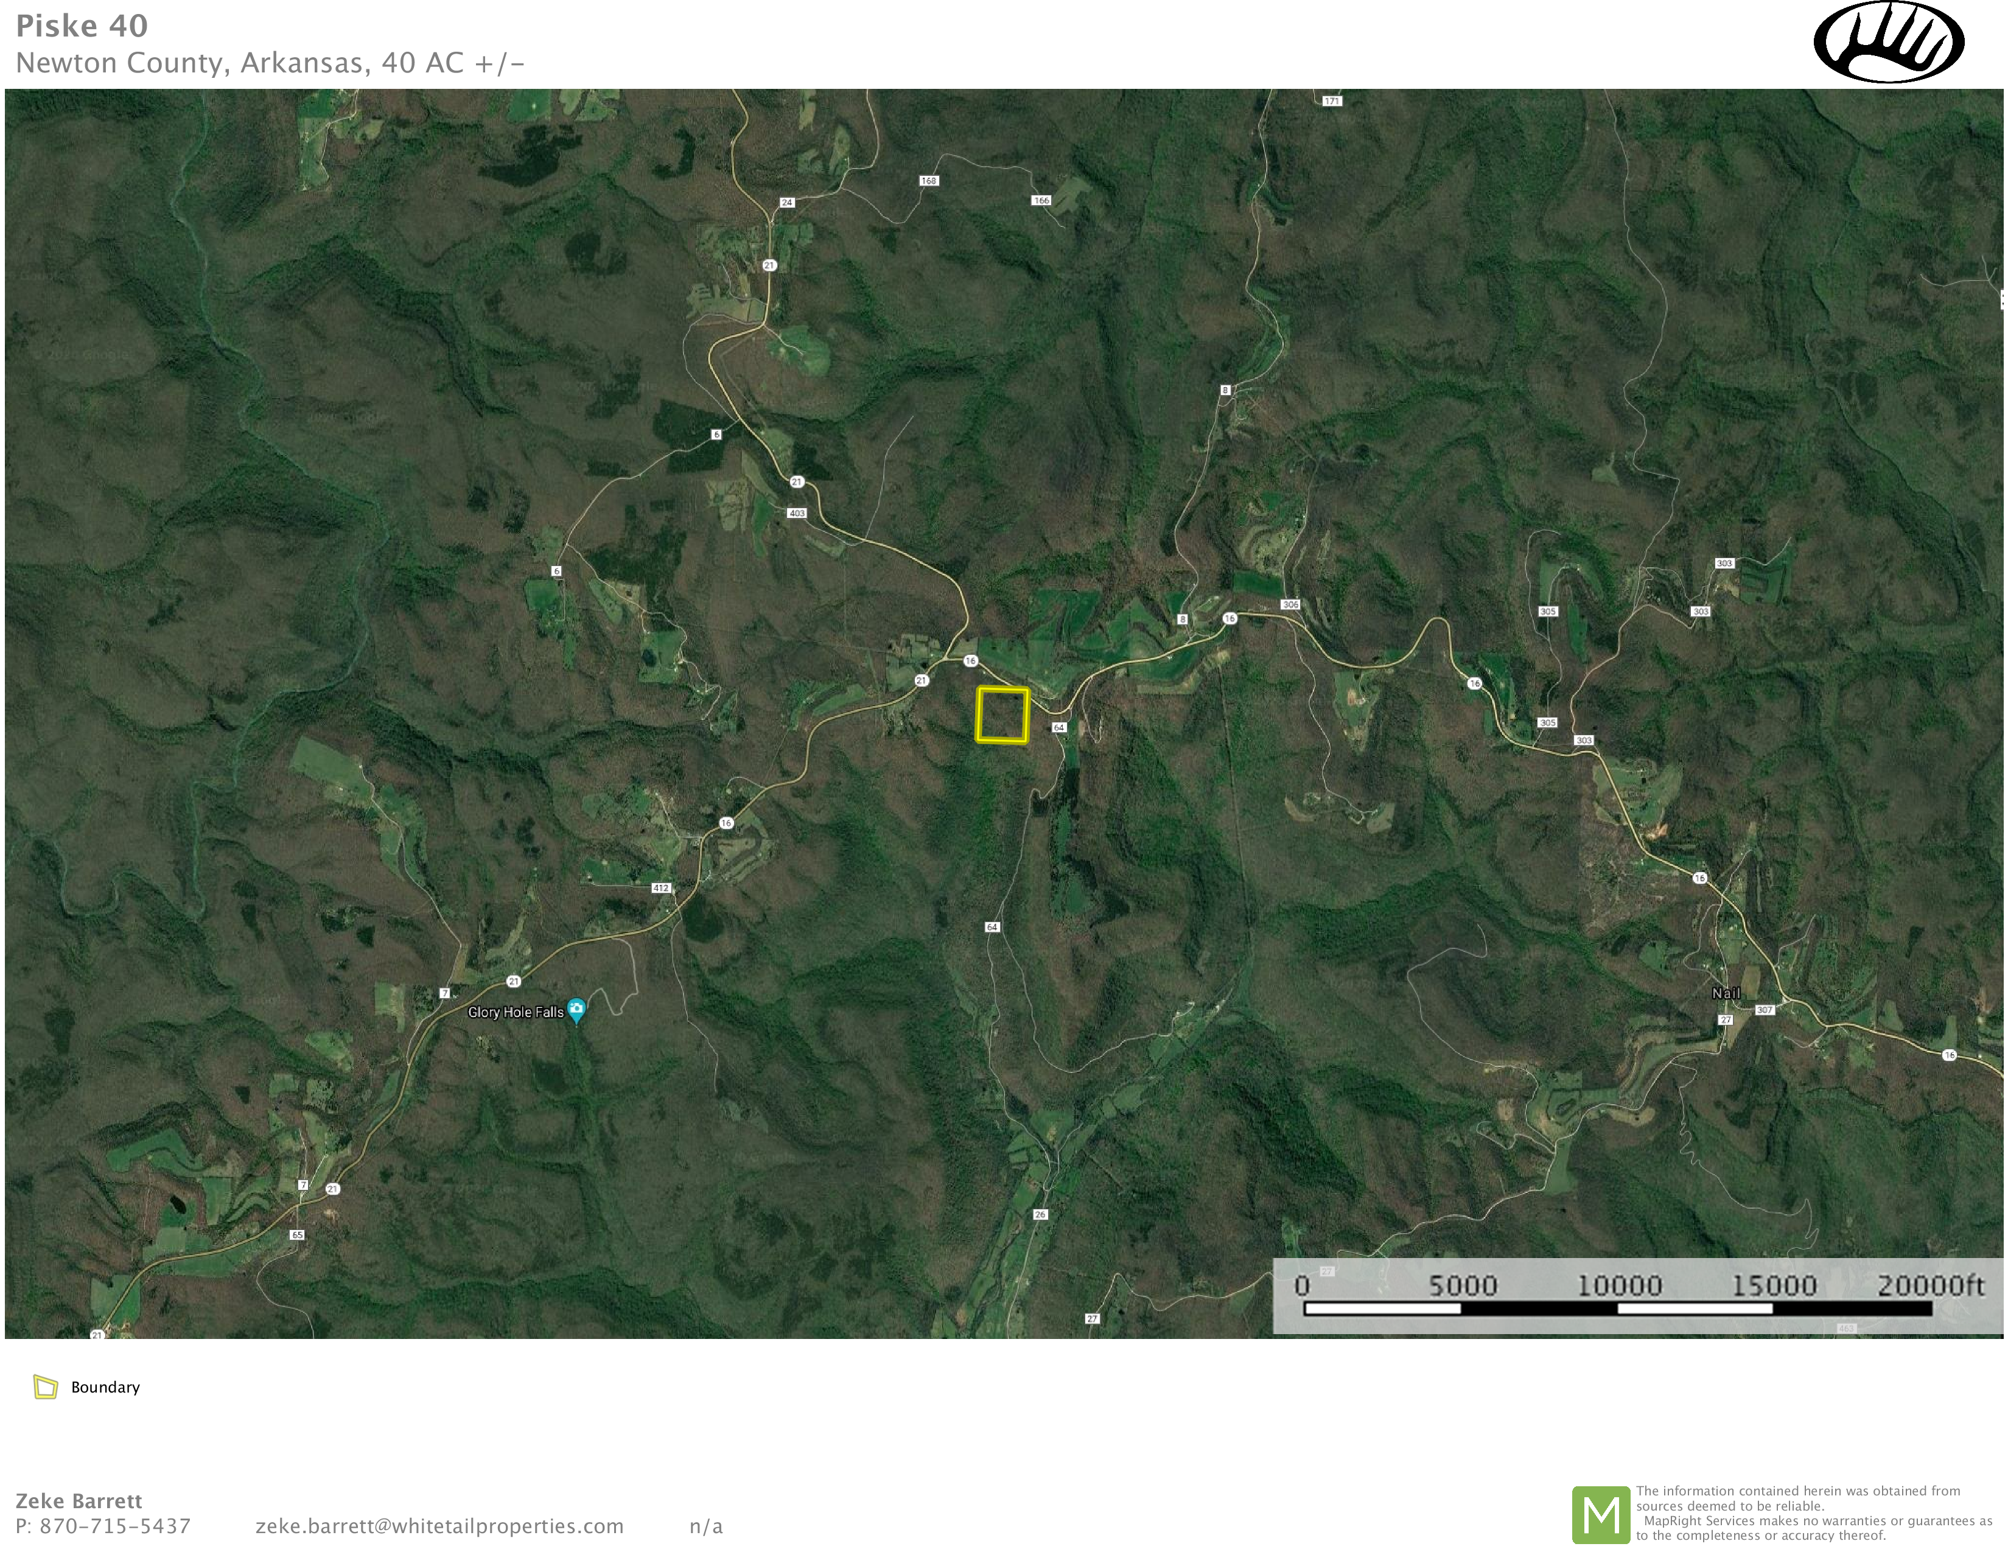The height and width of the screenshot is (1552, 2008).
Task: Click the 10000 mark on scale bar
Action: coord(1619,1285)
